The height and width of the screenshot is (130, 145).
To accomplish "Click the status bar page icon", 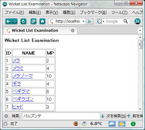I will [5, 124].
